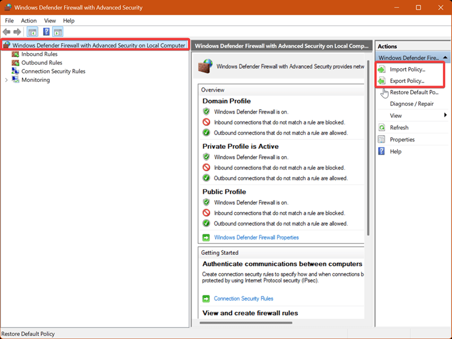
Task: Click the Domain Profile inbound blocked icon
Action: (x=206, y=122)
